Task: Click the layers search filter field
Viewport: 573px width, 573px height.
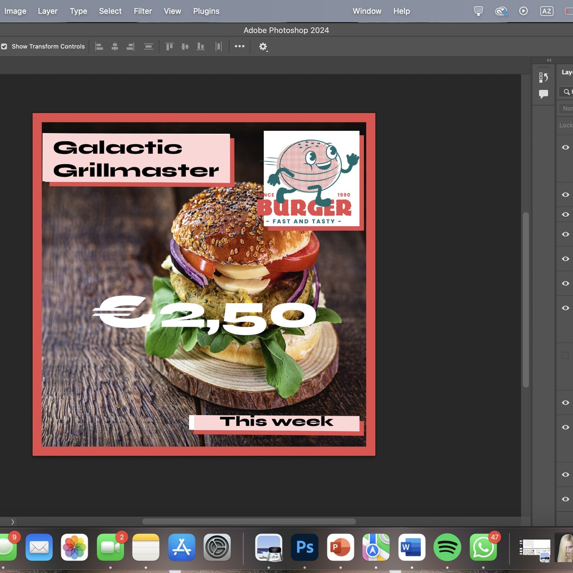Action: 566,92
